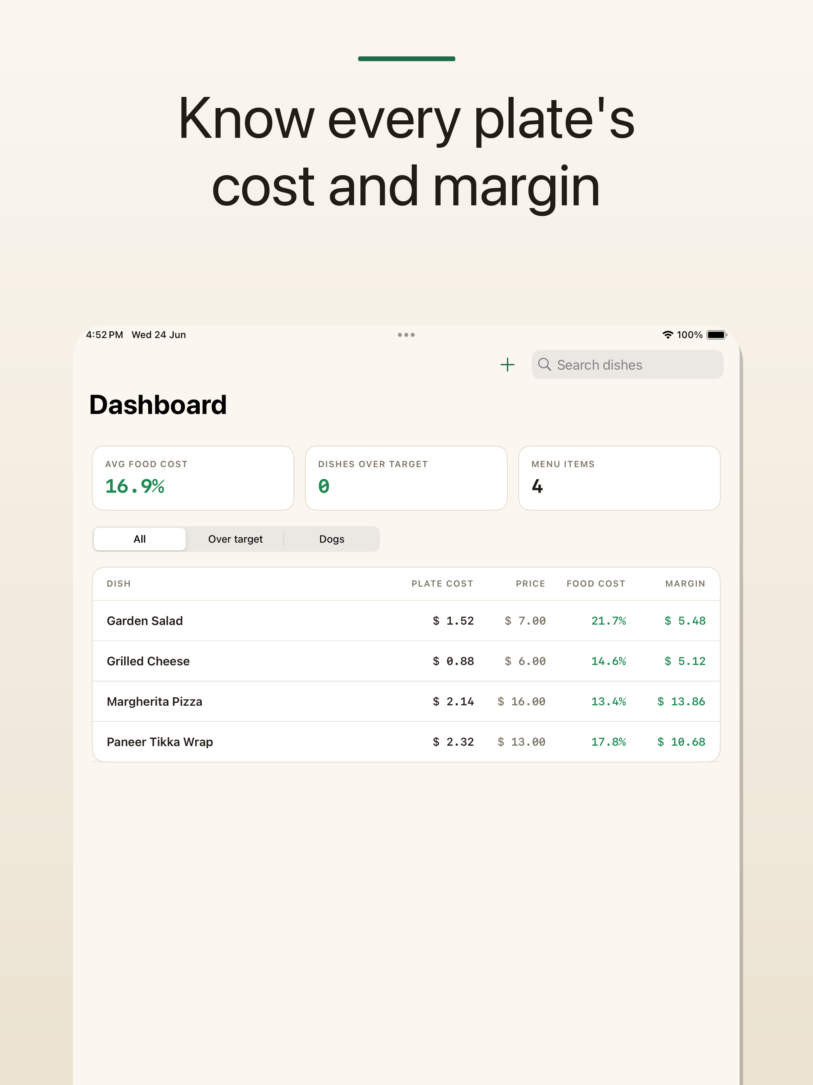Select the All filter segment
This screenshot has height=1085, width=813.
click(140, 539)
